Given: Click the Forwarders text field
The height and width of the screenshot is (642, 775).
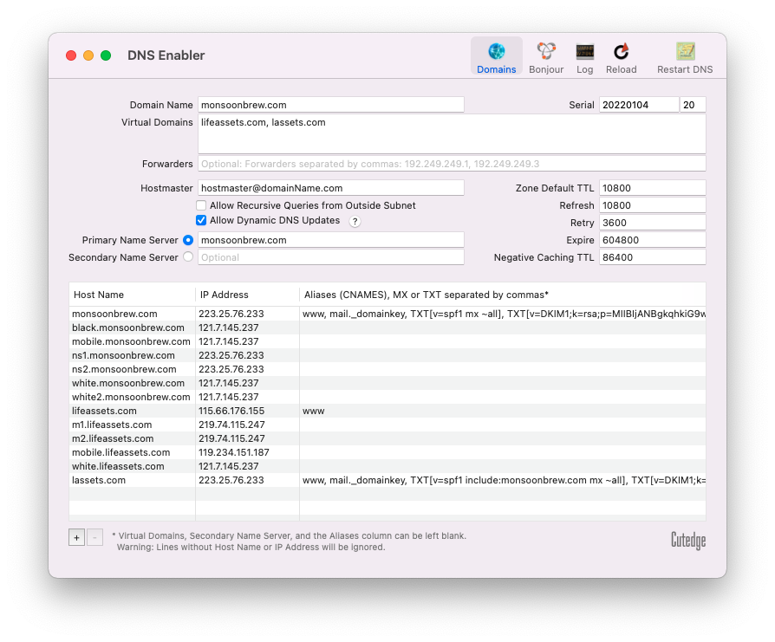Looking at the screenshot, I should coord(451,164).
